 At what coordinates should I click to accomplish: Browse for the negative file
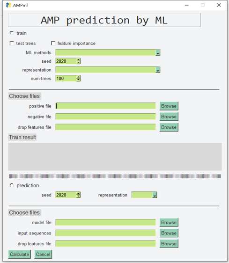pos(169,117)
